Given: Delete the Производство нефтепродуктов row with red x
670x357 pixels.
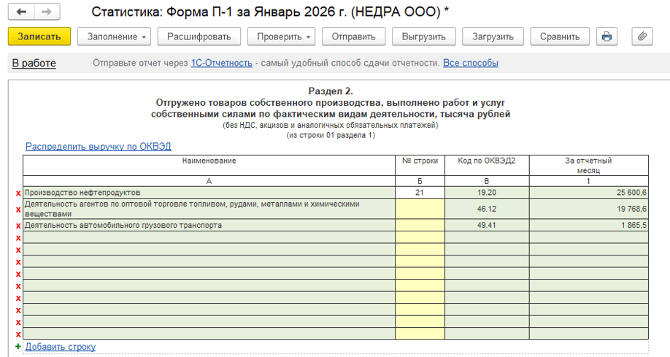Looking at the screenshot, I should coord(18,193).
